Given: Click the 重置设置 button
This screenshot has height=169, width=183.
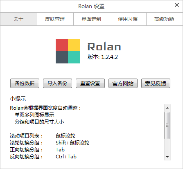Looking at the screenshot, I should (x=90, y=83).
